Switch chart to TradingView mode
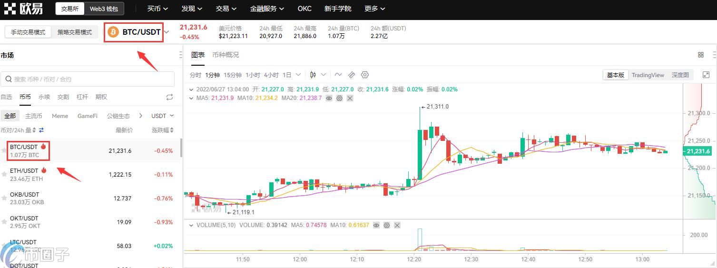This screenshot has width=717, height=268. pos(648,75)
